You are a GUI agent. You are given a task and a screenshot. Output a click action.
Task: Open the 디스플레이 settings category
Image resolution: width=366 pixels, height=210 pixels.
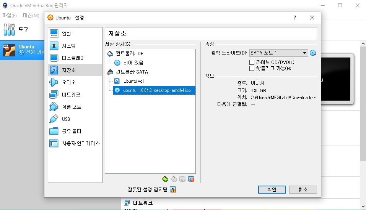pos(75,58)
